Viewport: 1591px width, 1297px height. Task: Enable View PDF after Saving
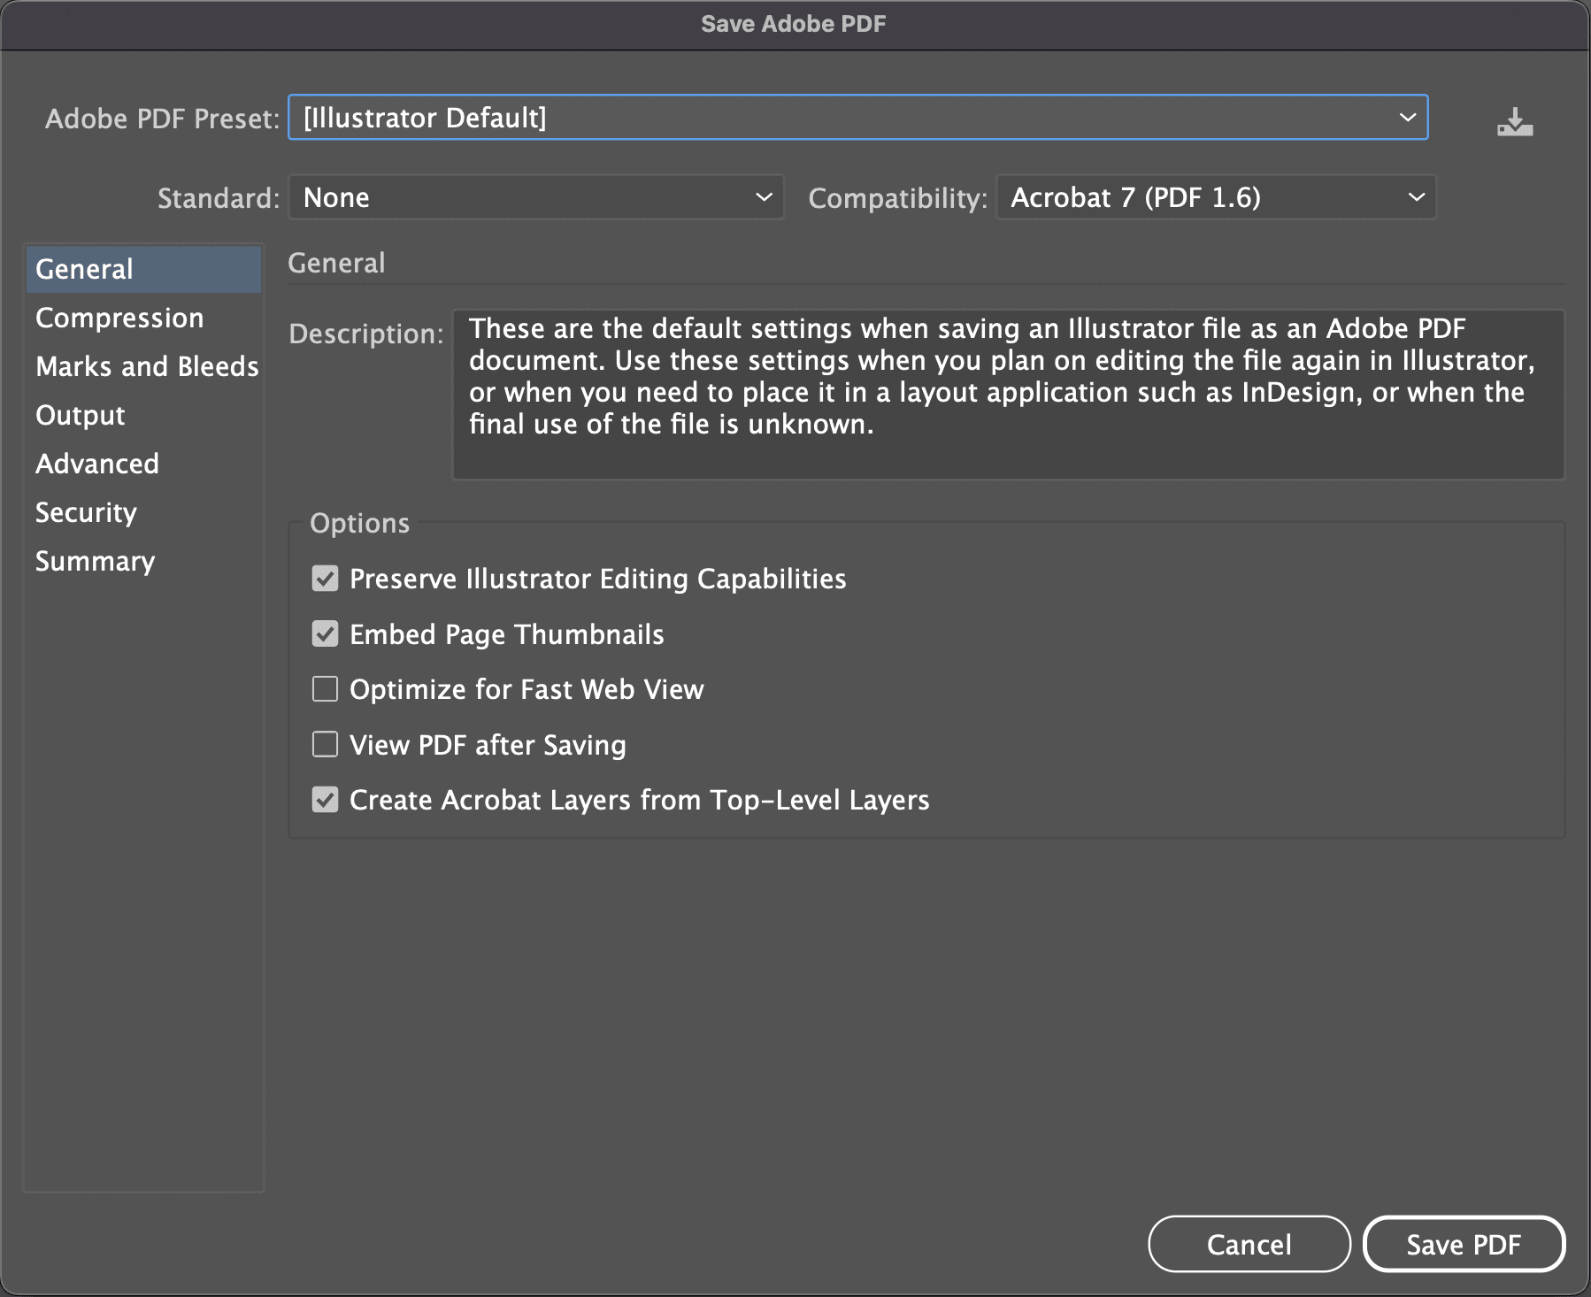[x=326, y=745]
